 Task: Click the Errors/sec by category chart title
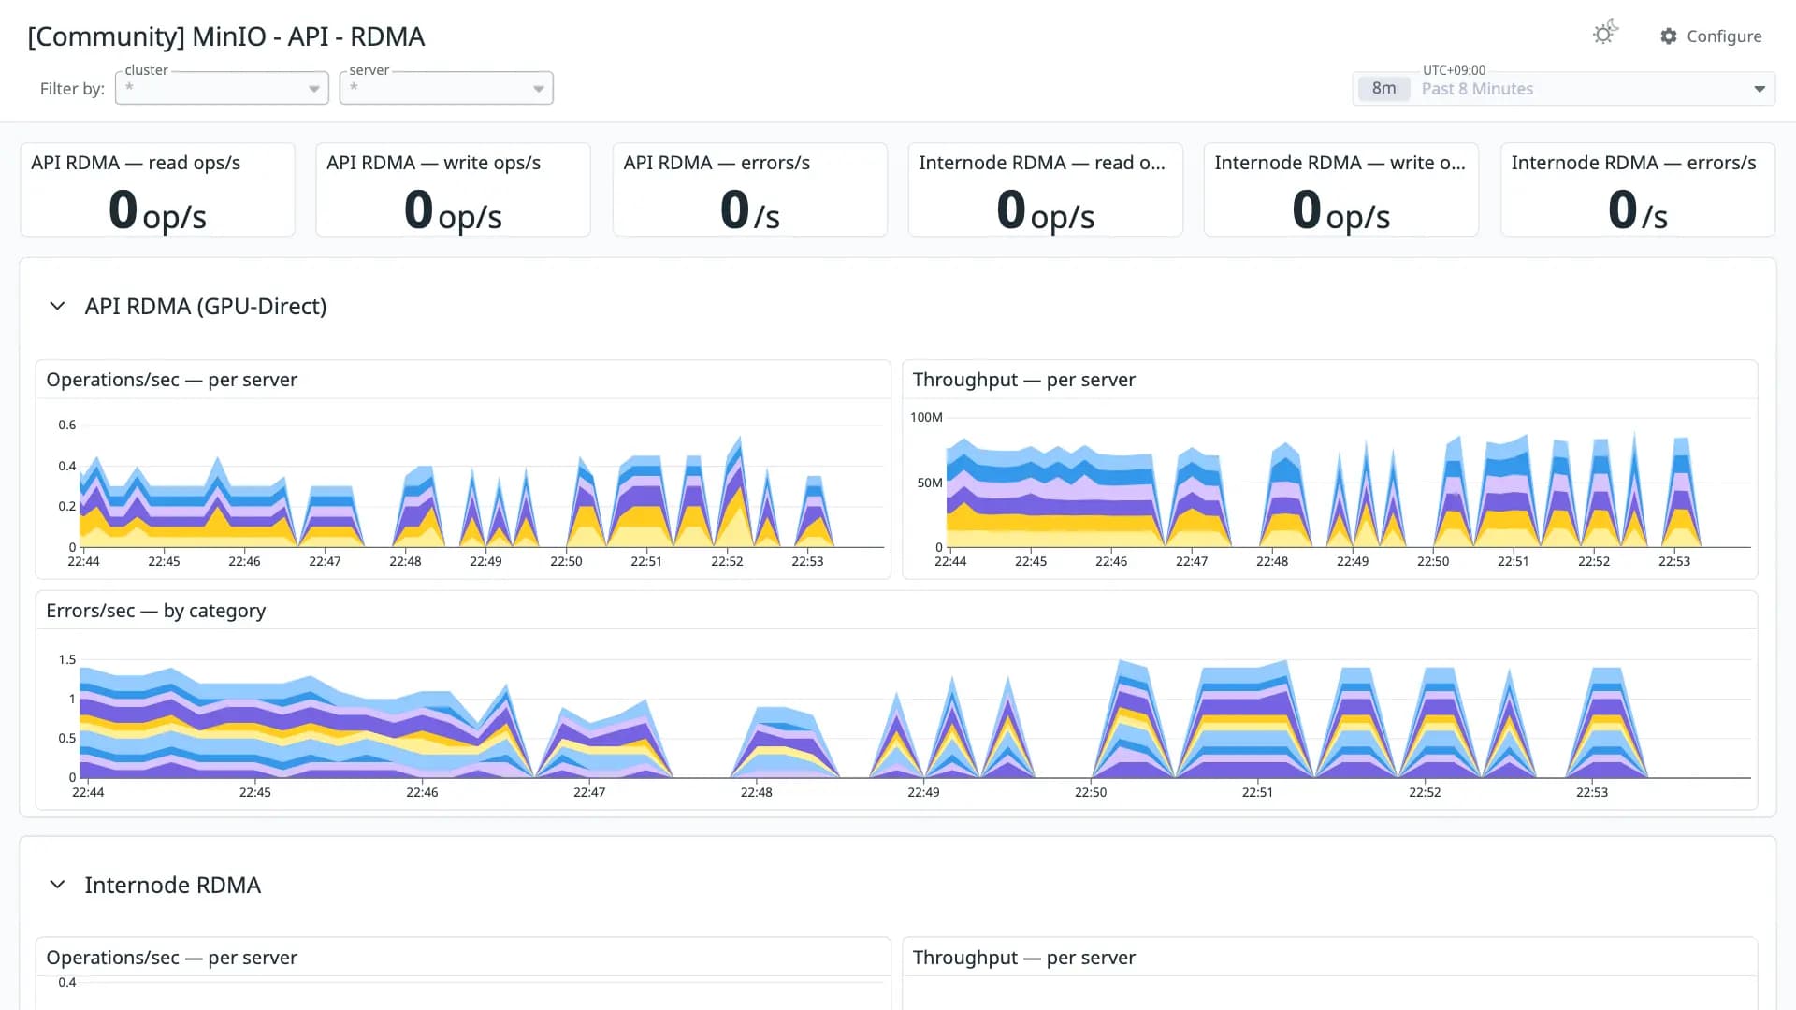coord(155,611)
